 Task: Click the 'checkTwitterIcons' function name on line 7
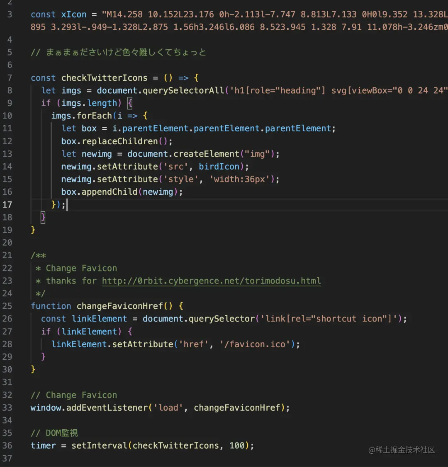click(x=104, y=78)
